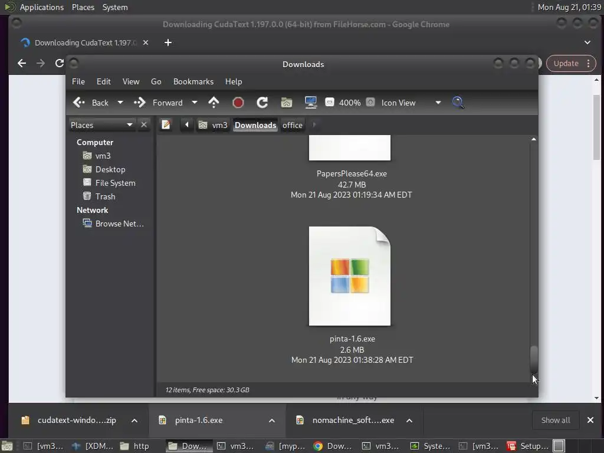Open the Bookmarks menu
Screen dimensions: 604x453
coord(193,81)
